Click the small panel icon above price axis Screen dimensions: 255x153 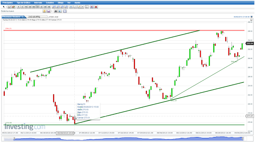click(x=251, y=20)
